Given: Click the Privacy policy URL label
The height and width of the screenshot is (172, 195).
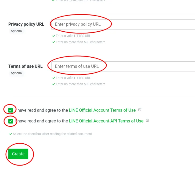Looking at the screenshot, I should (x=26, y=24).
